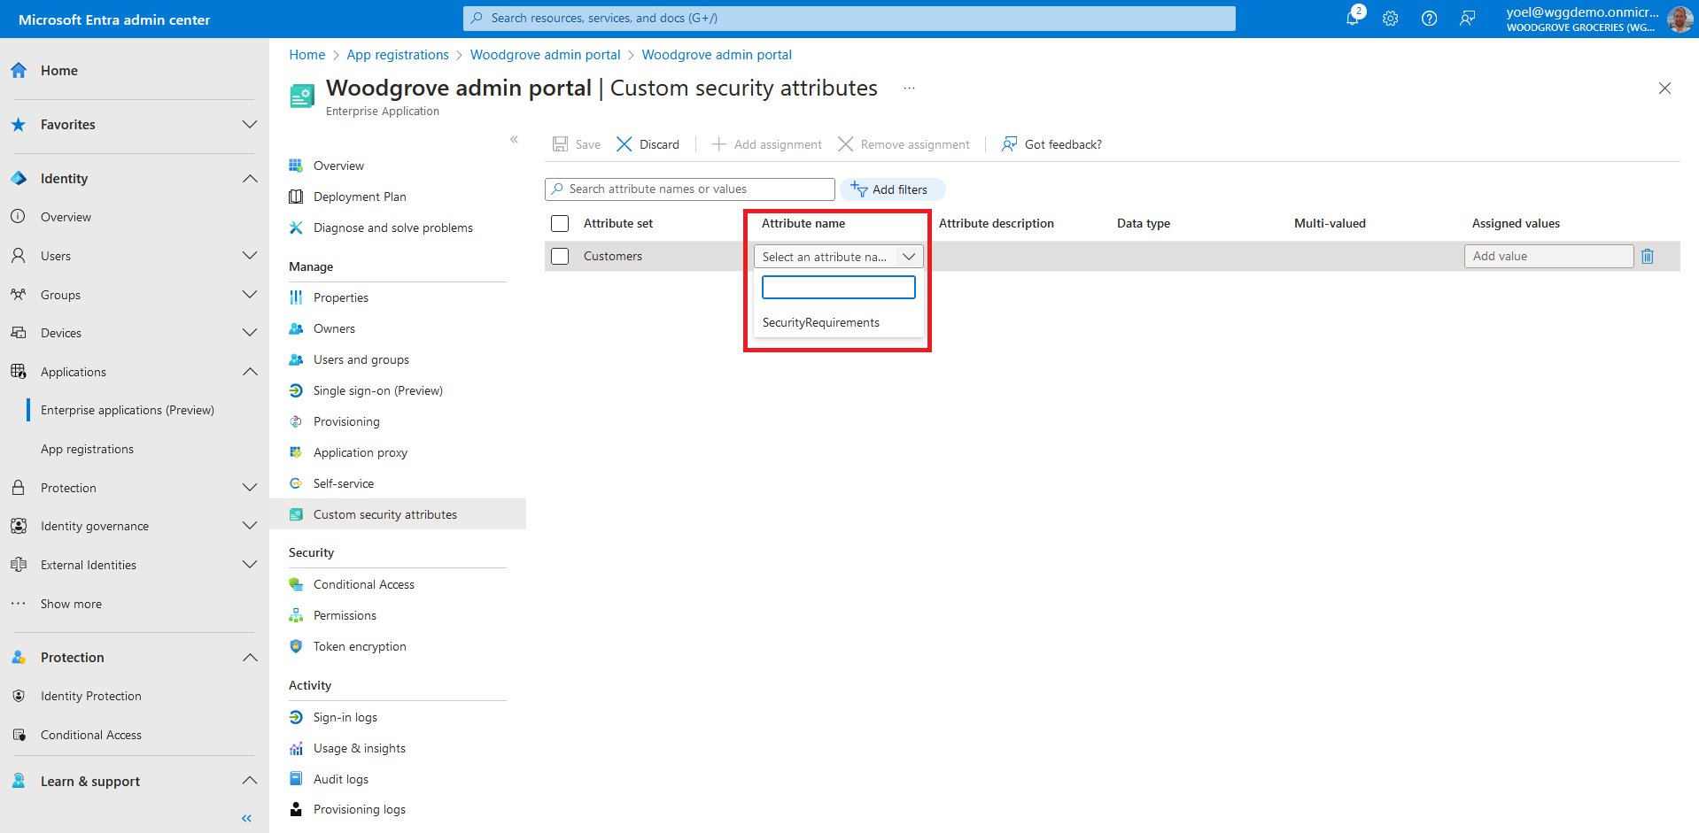Screen dimensions: 1699x833
Task: Delete the Customers row with trash icon
Action: 1647,257
